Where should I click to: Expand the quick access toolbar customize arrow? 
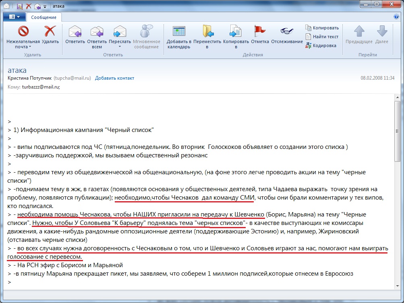click(x=45, y=6)
